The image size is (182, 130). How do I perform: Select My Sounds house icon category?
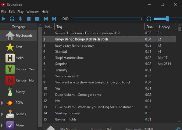pos(10,36)
